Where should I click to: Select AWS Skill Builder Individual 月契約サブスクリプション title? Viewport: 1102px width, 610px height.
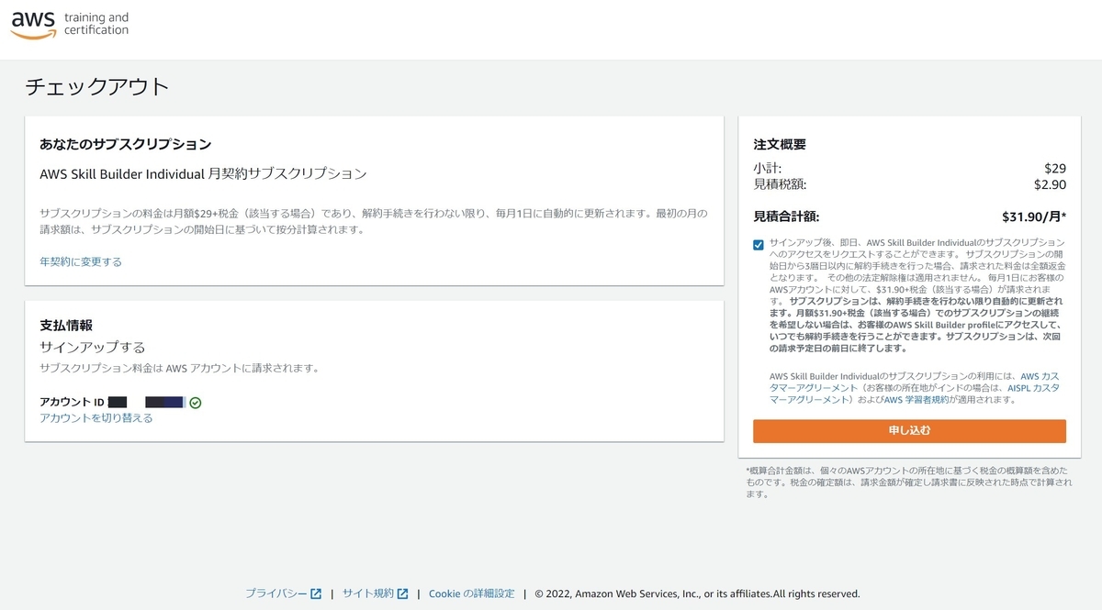click(x=203, y=173)
